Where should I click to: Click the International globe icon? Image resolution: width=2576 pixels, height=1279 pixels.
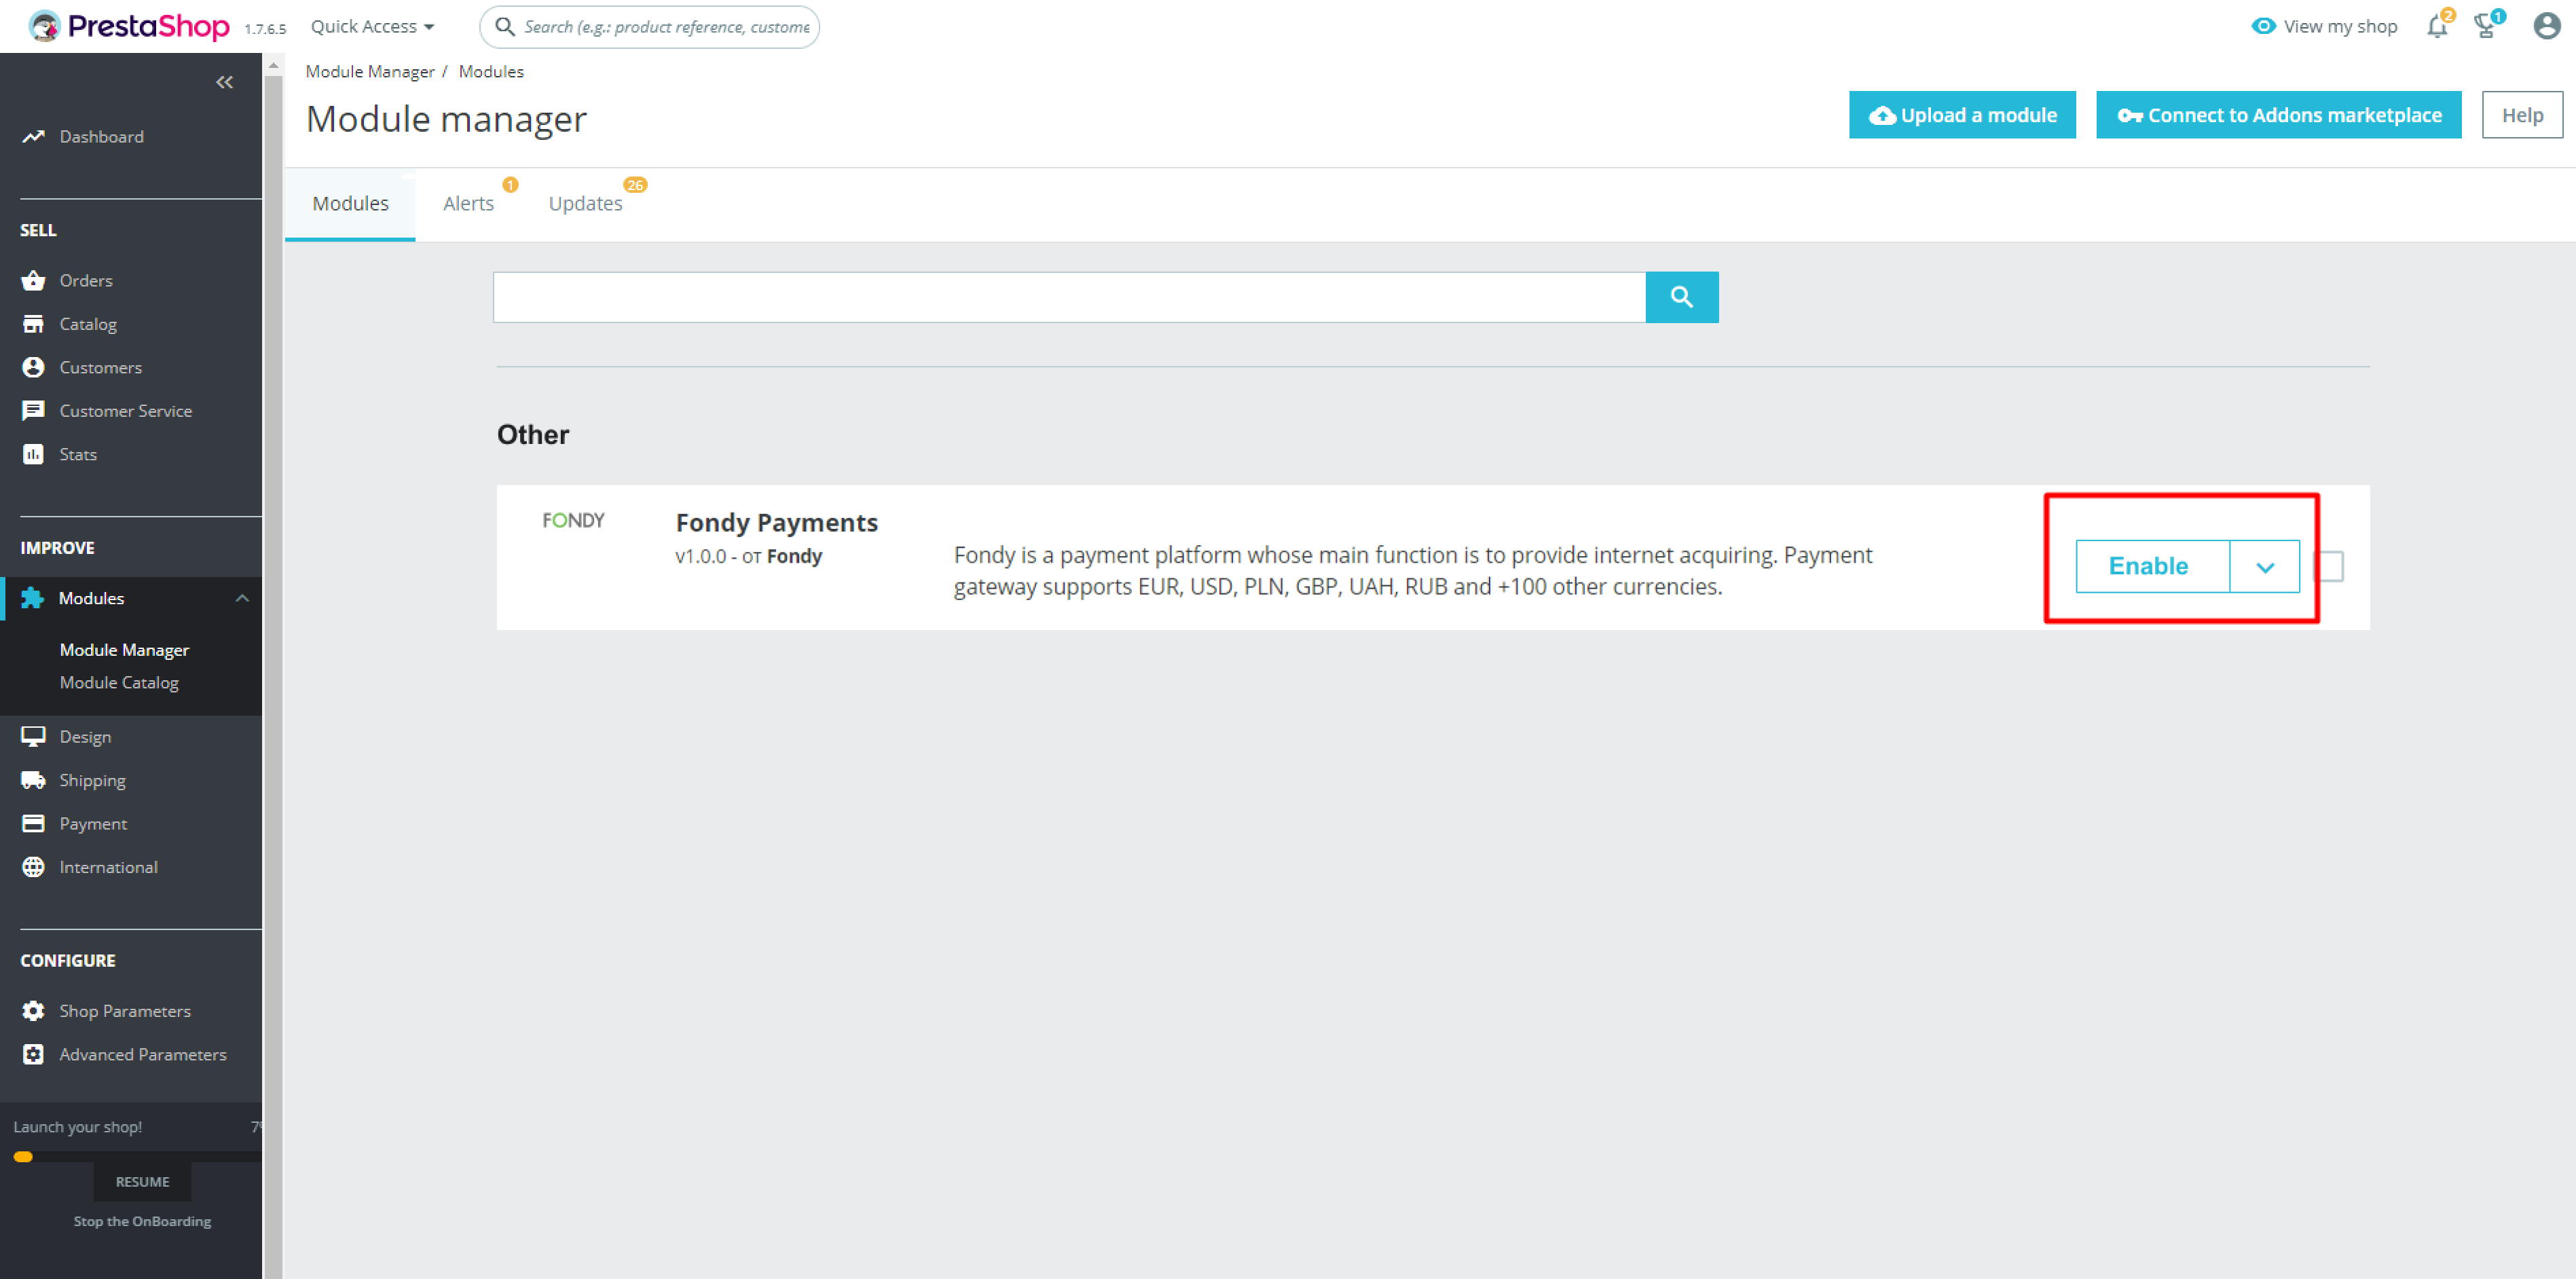(33, 867)
